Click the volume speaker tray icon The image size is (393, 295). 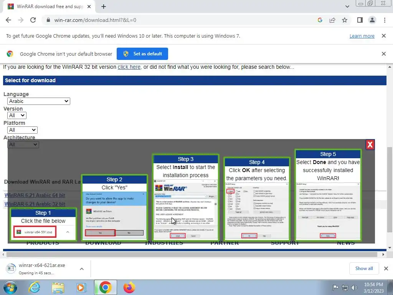point(354,288)
